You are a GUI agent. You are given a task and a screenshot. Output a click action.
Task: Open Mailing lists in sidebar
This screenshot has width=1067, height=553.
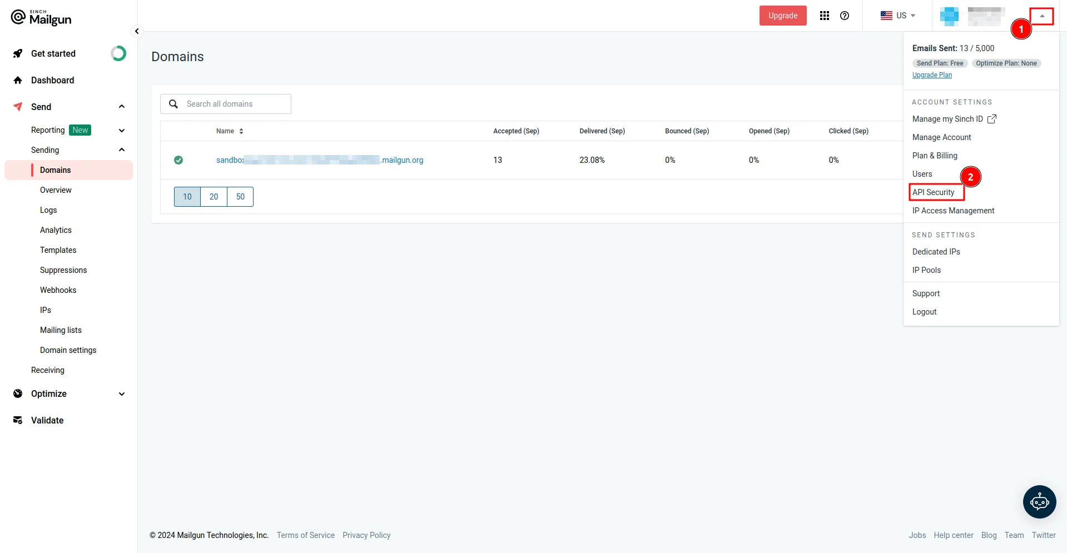[x=61, y=330]
